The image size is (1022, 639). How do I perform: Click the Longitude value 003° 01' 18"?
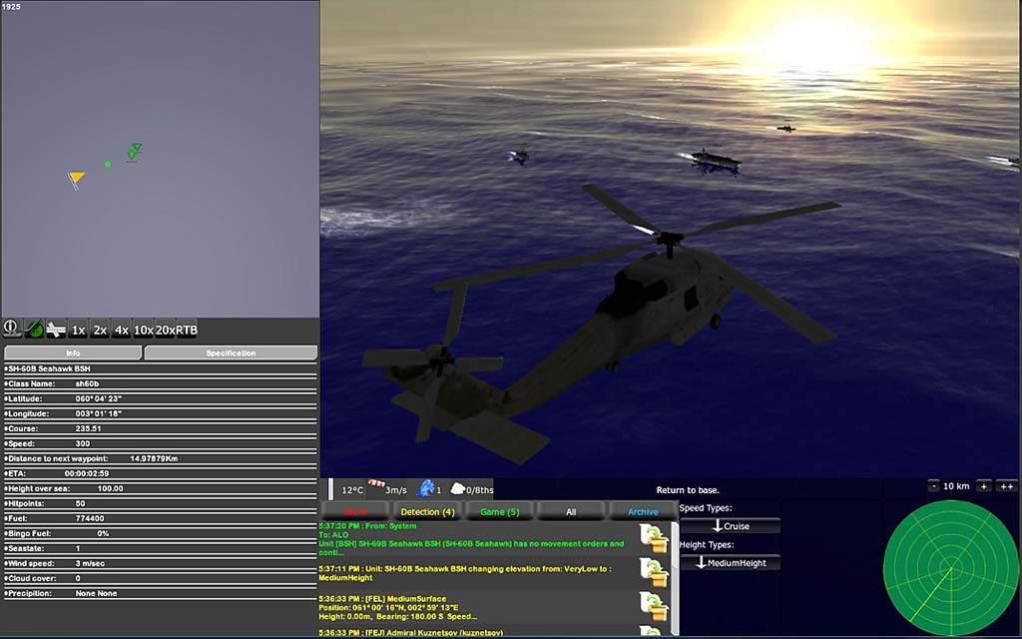click(x=99, y=413)
